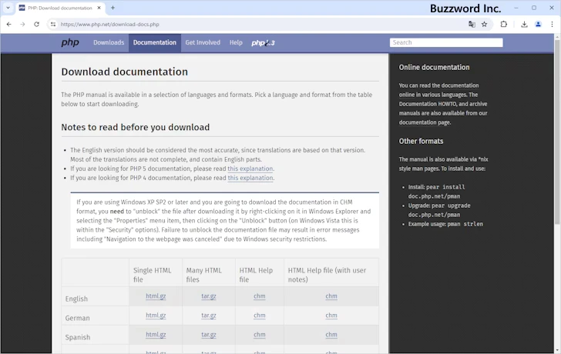Click the scrollbar down arrow
The image size is (561, 354).
(557, 350)
